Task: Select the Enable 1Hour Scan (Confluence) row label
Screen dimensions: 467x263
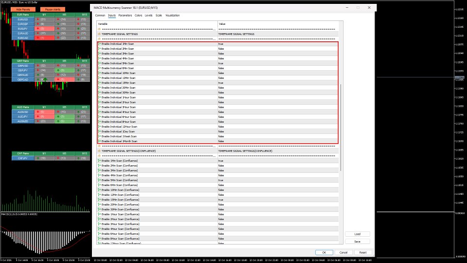Action: coord(120,214)
